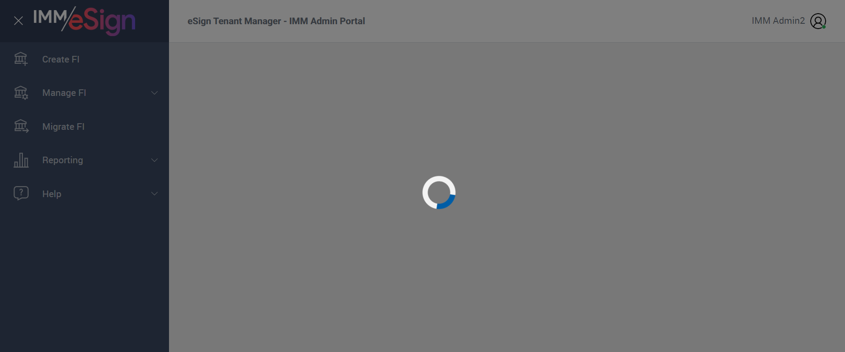Expand the Help section chevron

click(x=154, y=194)
